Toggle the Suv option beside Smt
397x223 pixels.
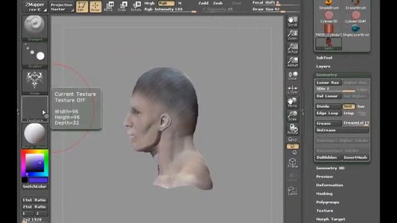pyautogui.click(x=361, y=107)
